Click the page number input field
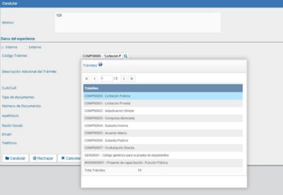This screenshot has height=195, width=283. pos(107,78)
